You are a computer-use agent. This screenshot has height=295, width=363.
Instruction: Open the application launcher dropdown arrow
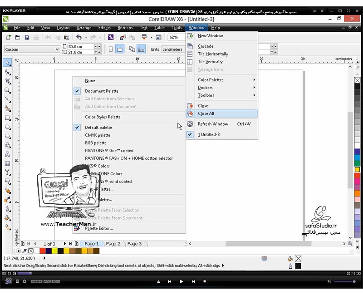click(152, 37)
